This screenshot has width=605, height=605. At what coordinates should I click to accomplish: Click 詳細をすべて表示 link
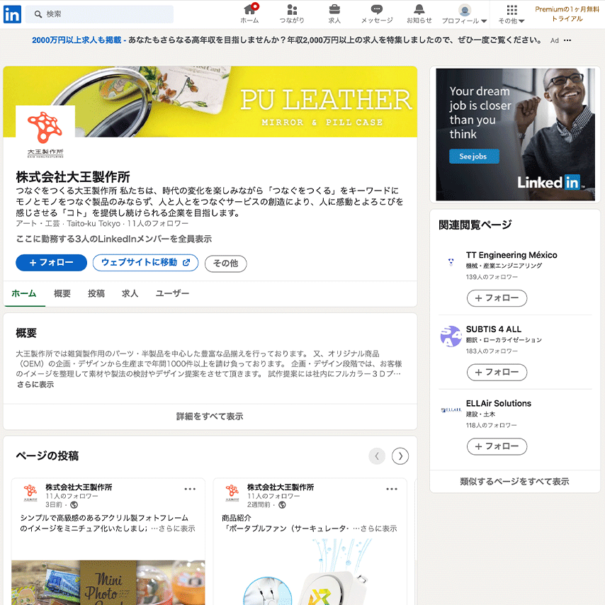tap(210, 417)
